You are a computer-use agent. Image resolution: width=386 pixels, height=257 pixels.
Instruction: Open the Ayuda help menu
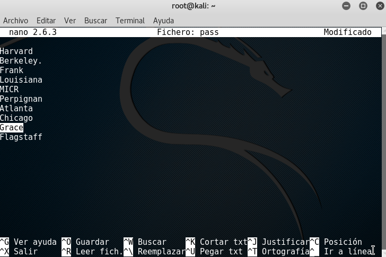coord(163,21)
